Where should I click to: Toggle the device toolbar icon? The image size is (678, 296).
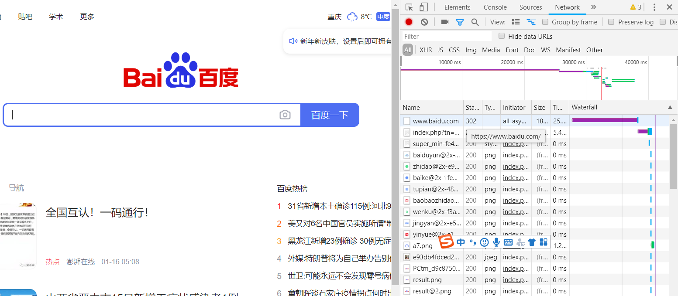[423, 7]
